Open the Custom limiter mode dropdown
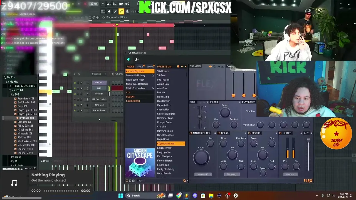This screenshot has height=200, width=356. [x=290, y=174]
